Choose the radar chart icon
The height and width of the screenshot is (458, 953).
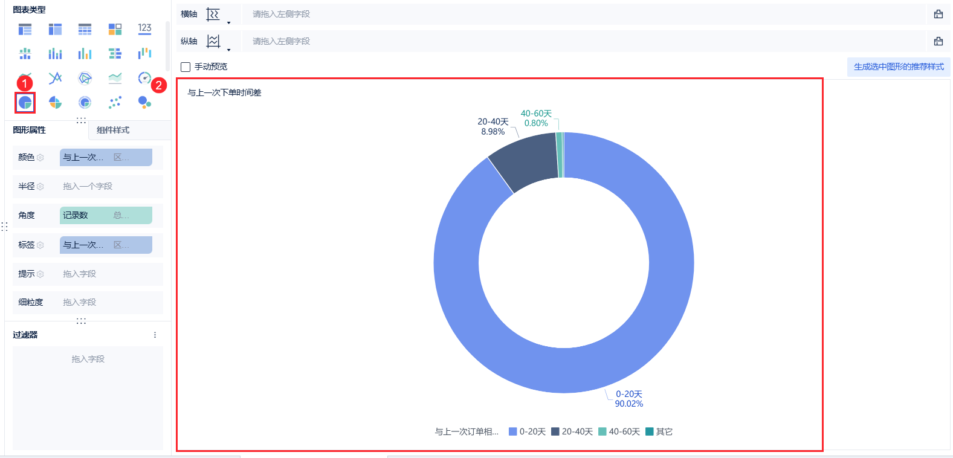point(85,78)
